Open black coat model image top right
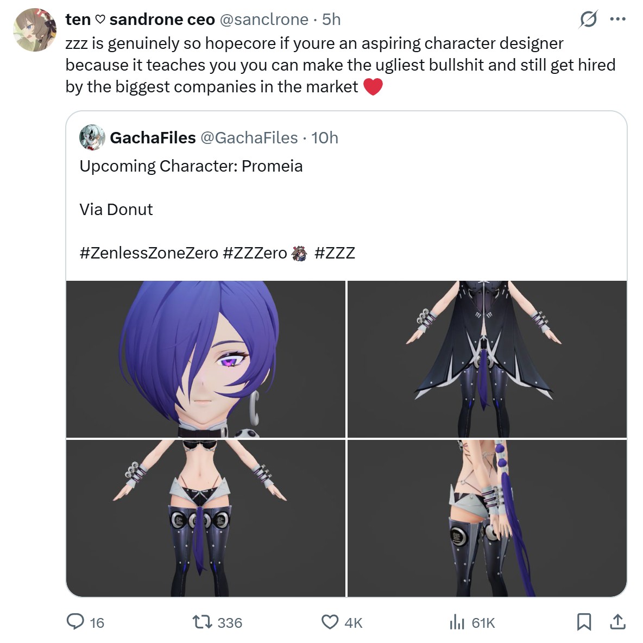 (x=487, y=359)
